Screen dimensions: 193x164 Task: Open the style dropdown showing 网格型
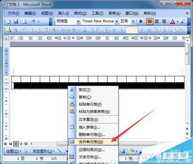tap(78, 22)
